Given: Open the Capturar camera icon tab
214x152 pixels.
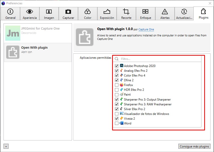Looking at the screenshot, I should click(68, 12).
